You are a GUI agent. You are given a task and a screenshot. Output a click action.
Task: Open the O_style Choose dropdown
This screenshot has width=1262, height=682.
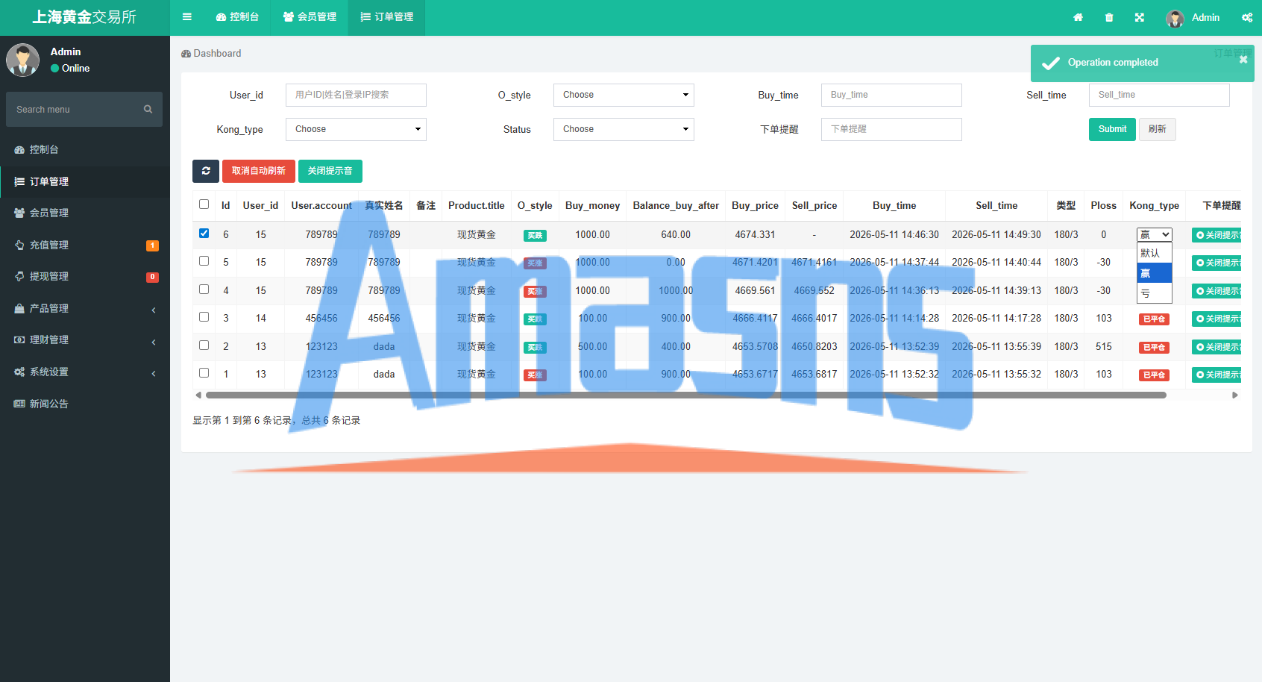point(624,95)
